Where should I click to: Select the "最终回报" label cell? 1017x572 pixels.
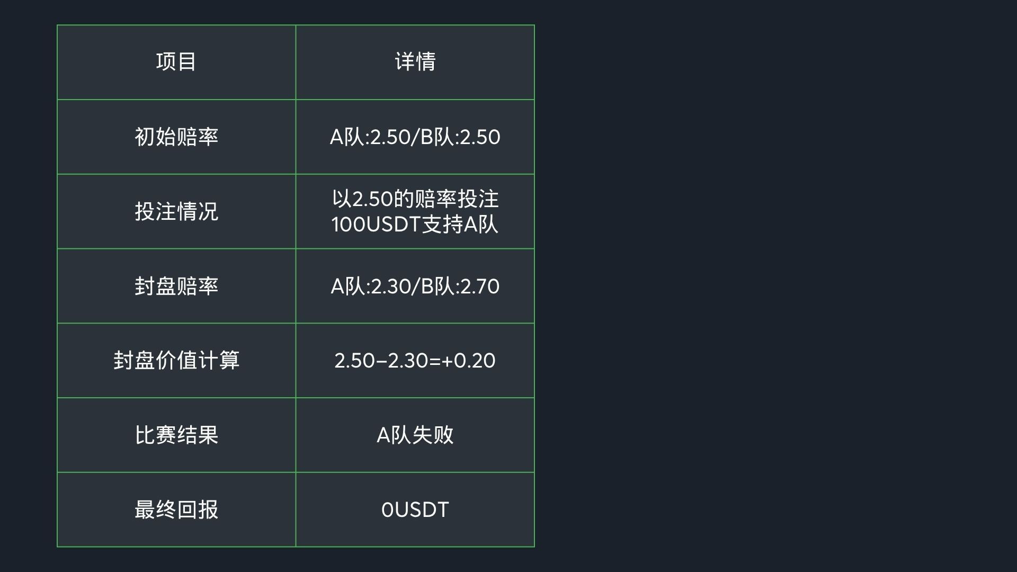pyautogui.click(x=176, y=510)
